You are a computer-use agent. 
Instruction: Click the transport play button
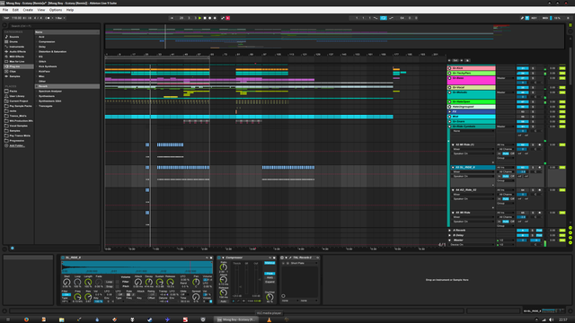point(199,18)
